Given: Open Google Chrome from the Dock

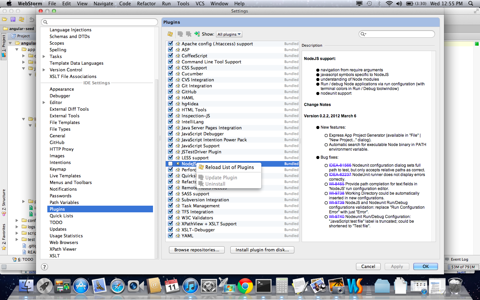Looking at the screenshot, I should pyautogui.click(x=245, y=286).
